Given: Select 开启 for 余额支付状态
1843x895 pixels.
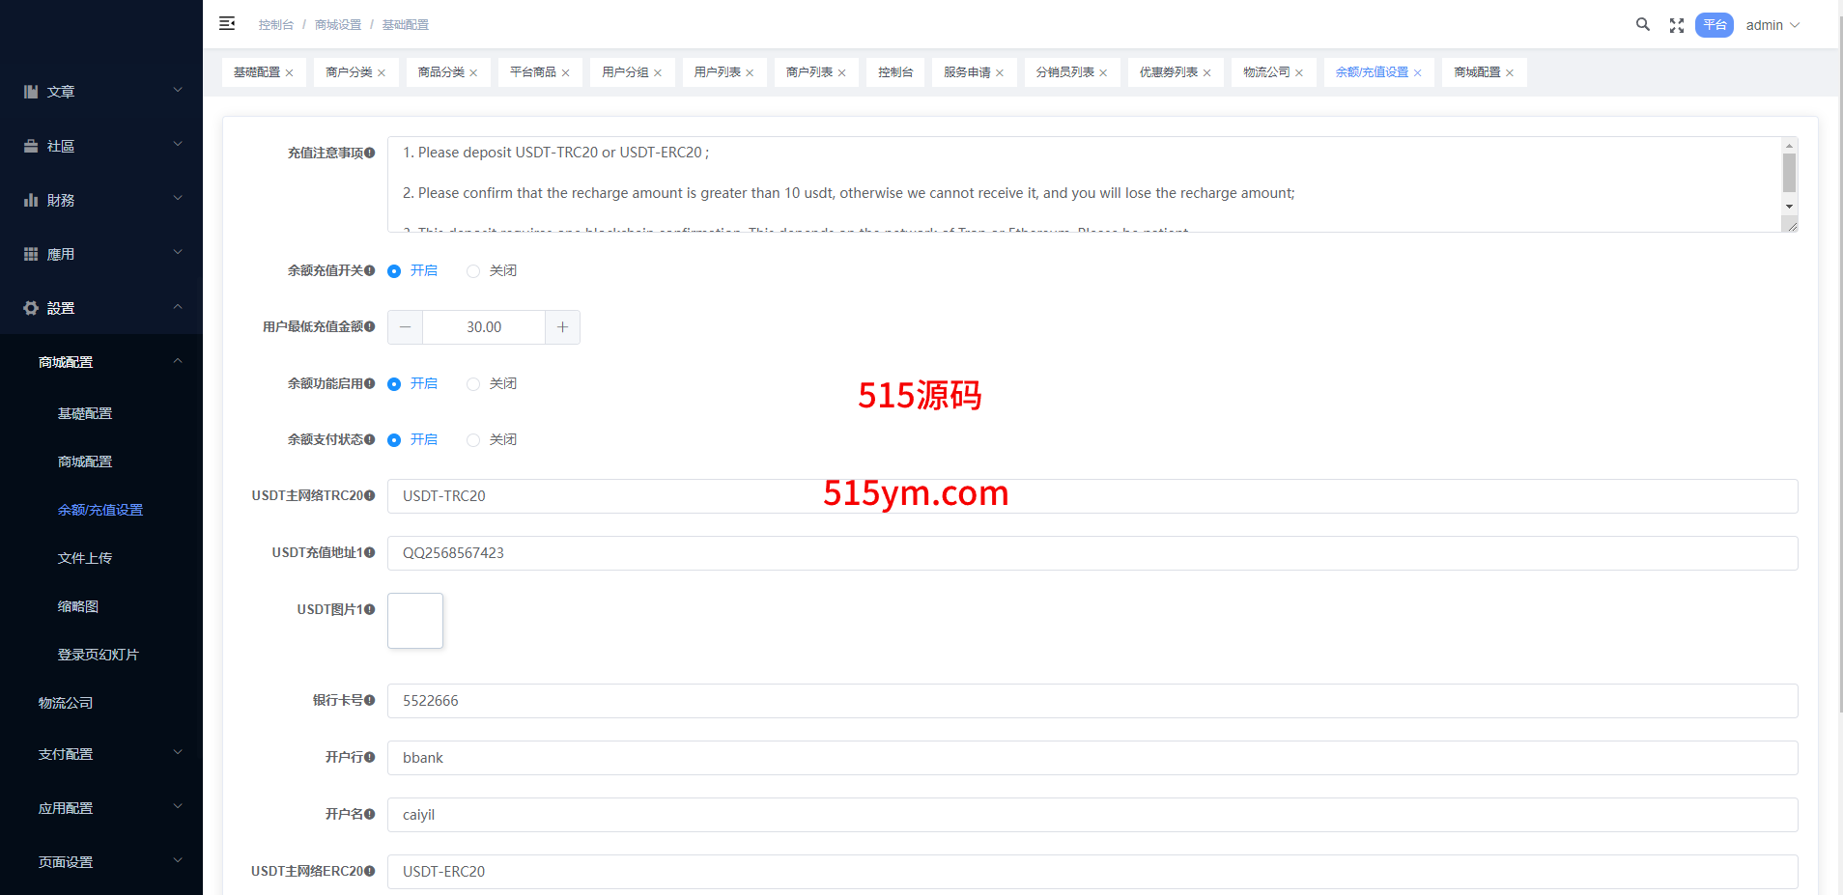Looking at the screenshot, I should (x=394, y=440).
